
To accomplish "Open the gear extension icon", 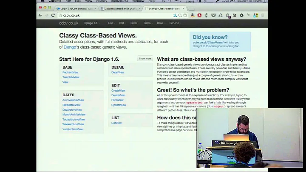I will (241, 15).
